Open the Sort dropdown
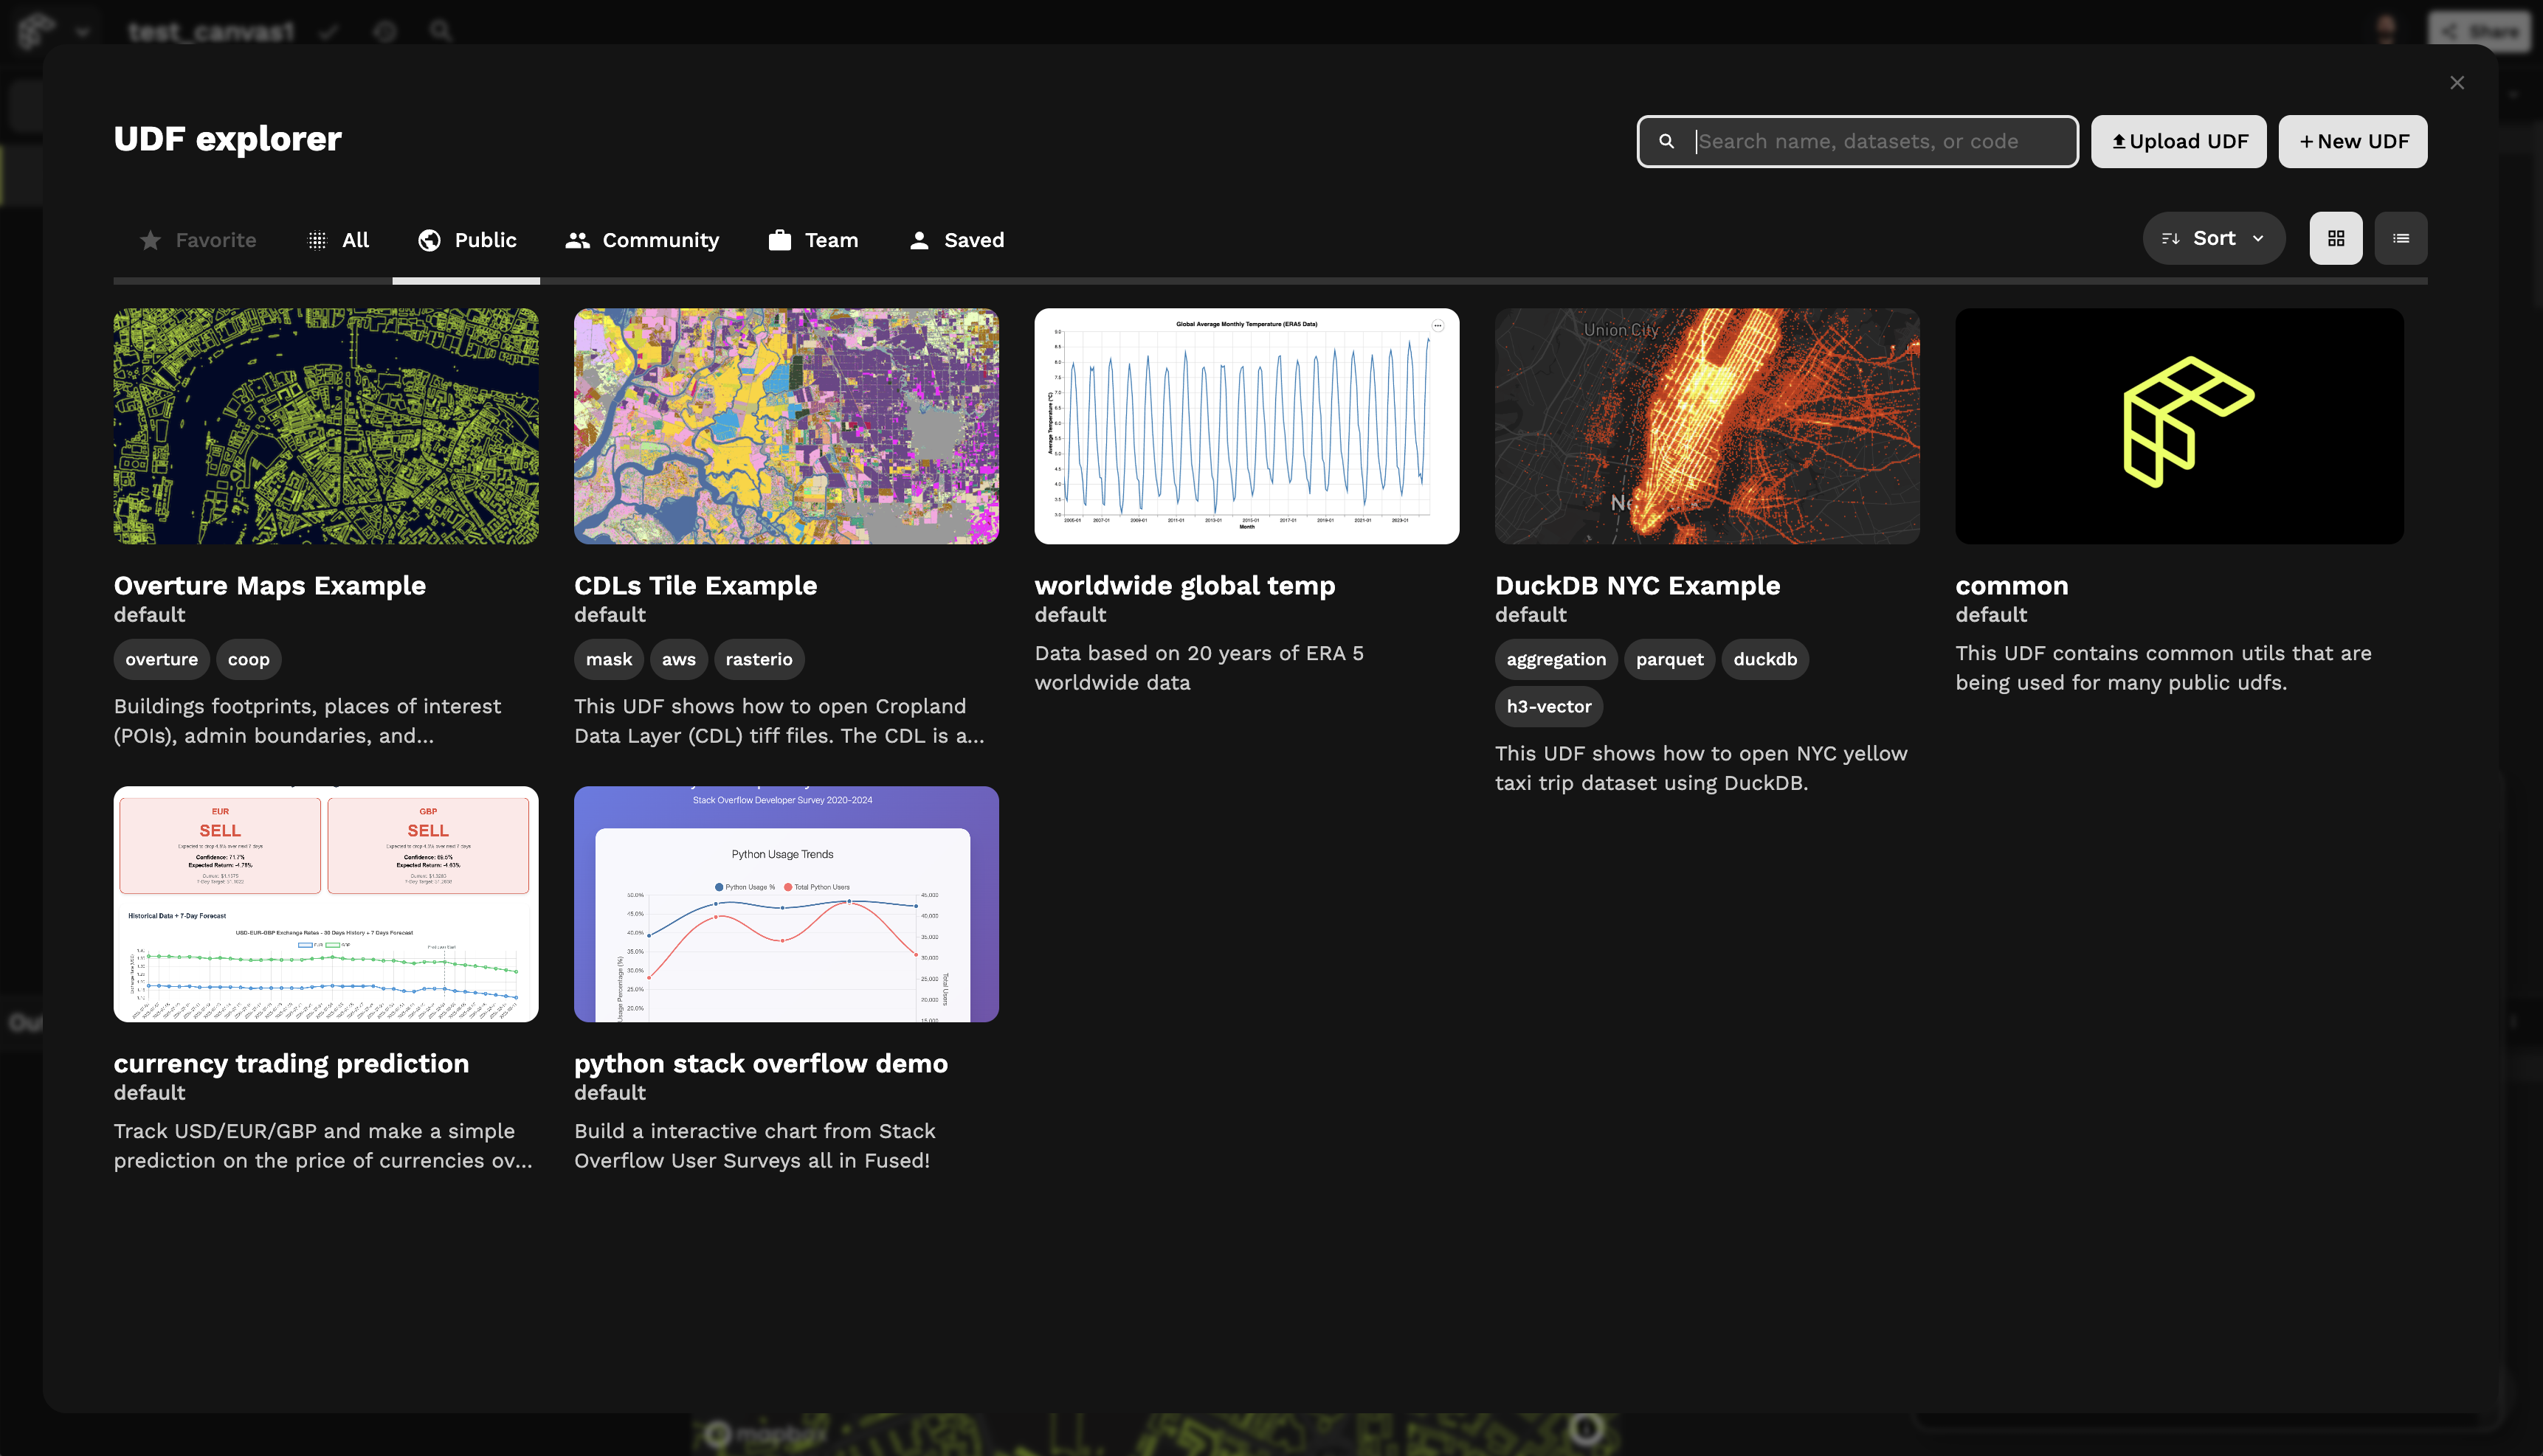This screenshot has height=1456, width=2543. (2213, 238)
